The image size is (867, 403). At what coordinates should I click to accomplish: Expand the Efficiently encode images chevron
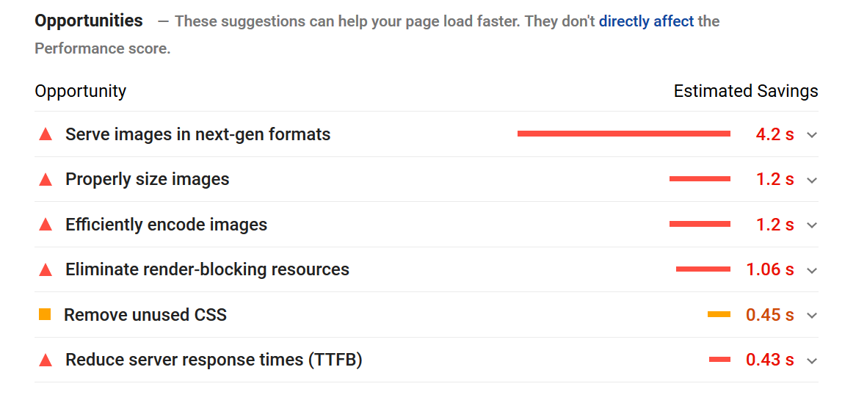click(811, 225)
